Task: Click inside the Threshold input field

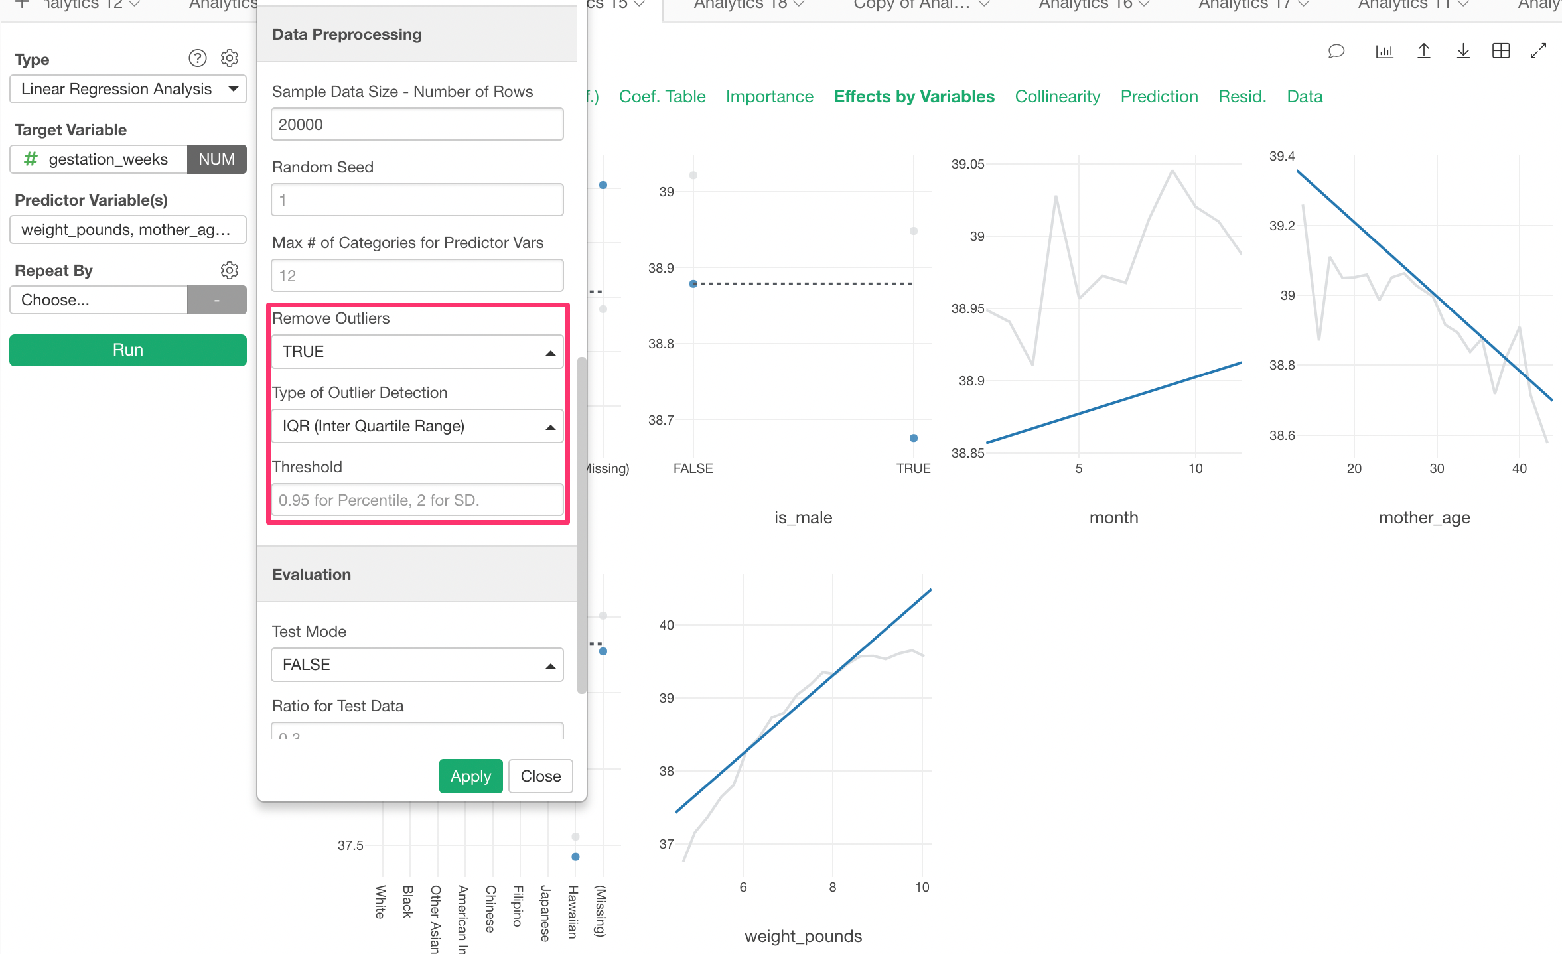Action: coord(417,500)
